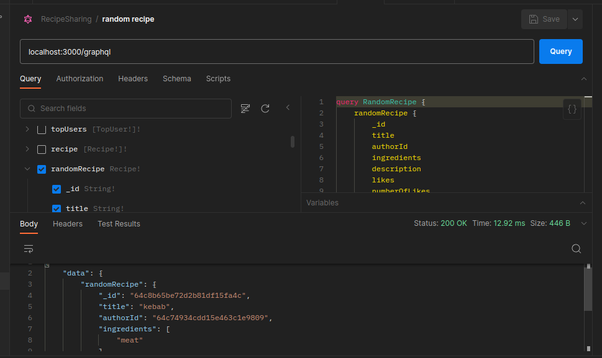The height and width of the screenshot is (358, 602).
Task: Click the likes line in the query editor
Action: tap(383, 180)
